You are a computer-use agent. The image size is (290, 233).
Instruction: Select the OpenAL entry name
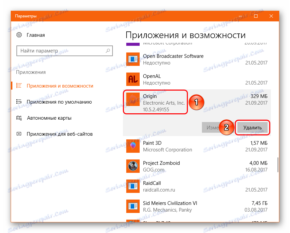click(x=152, y=76)
